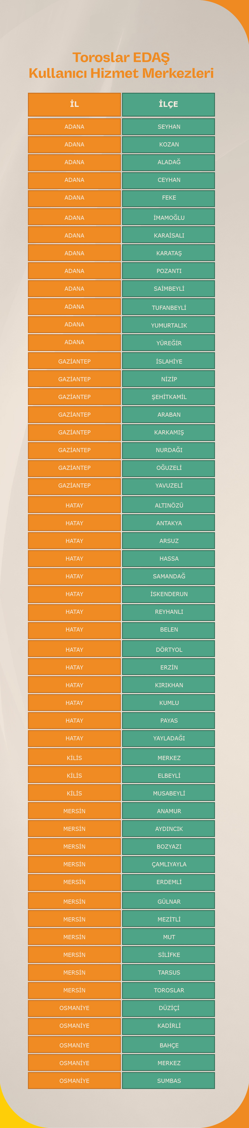Click the ŞEHİTKAMİL district cell

tap(168, 397)
